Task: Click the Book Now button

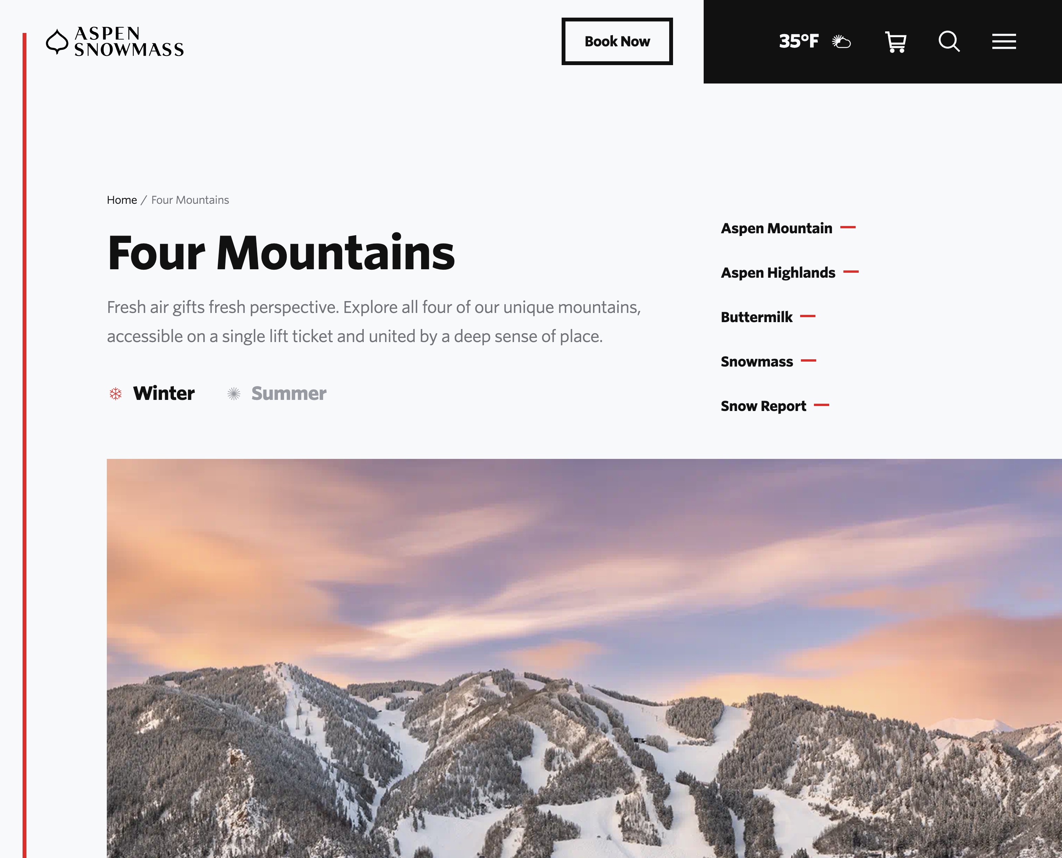Action: coord(617,41)
